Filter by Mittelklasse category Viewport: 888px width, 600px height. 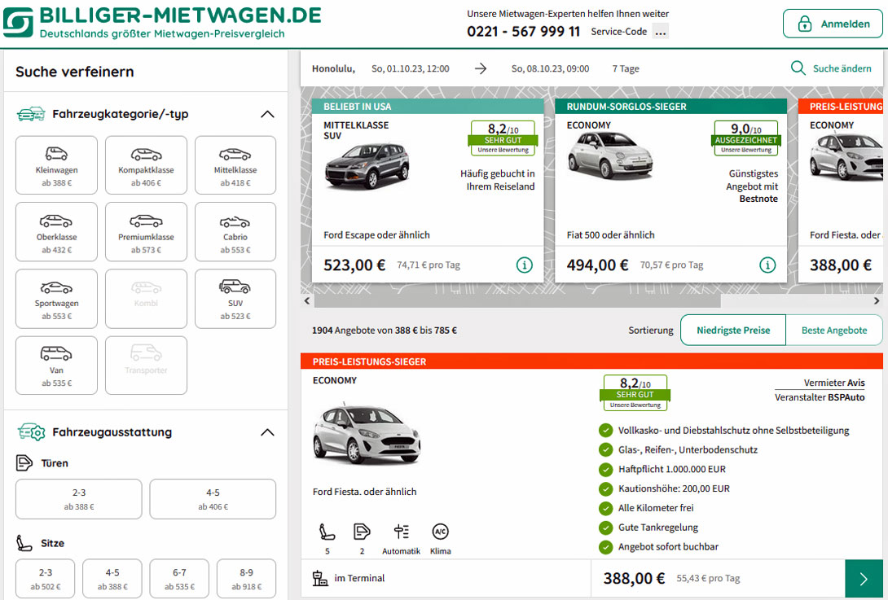point(235,165)
